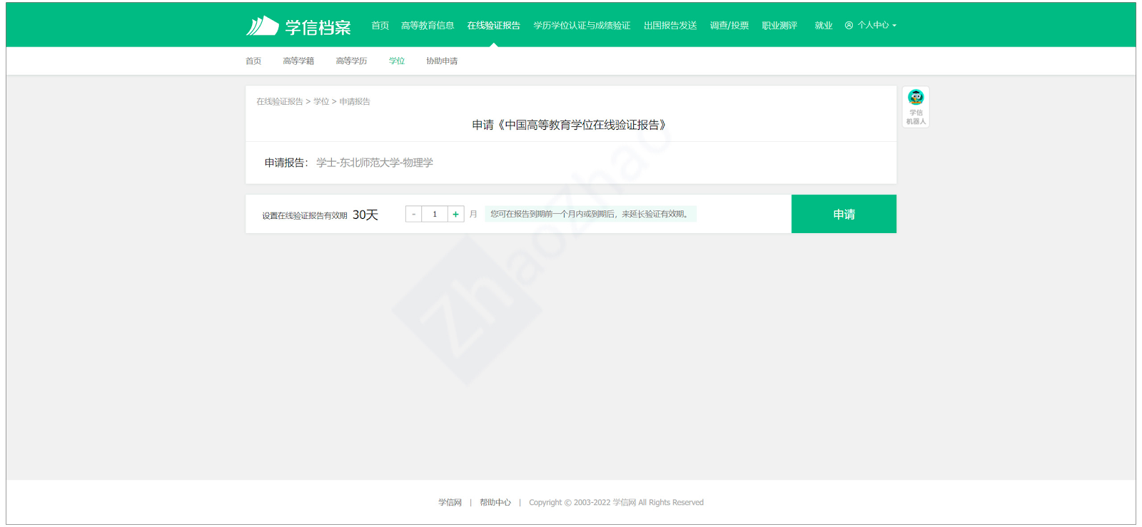1142x527 pixels.
Task: Focus the month count input field
Action: [x=435, y=214]
